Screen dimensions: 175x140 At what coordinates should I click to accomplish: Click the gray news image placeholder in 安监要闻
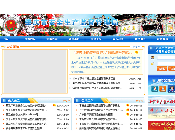tap(35, 71)
